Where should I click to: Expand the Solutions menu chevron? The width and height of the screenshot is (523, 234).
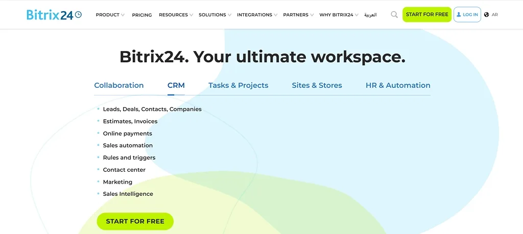pyautogui.click(x=229, y=15)
